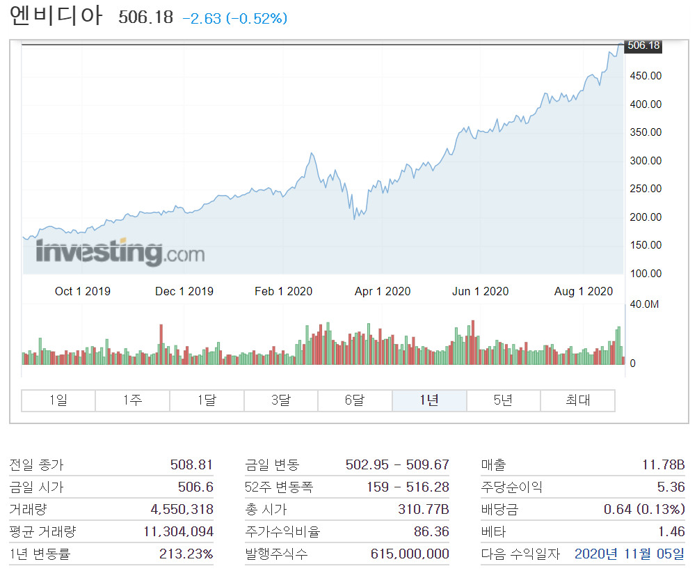Click the 40.0M volume axis label
The width and height of the screenshot is (697, 571).
(x=644, y=304)
